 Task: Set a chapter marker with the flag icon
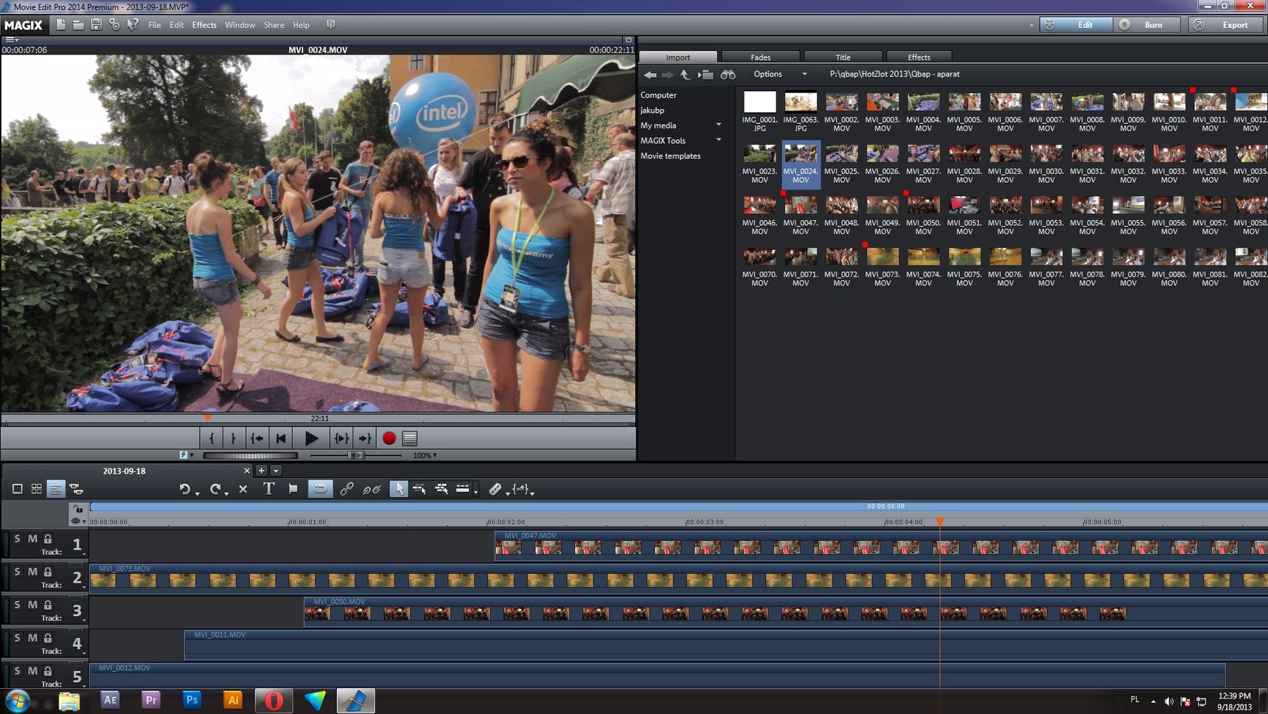tap(293, 488)
